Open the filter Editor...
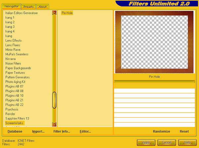The image size is (199, 148). pyautogui.click(x=85, y=131)
